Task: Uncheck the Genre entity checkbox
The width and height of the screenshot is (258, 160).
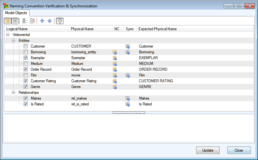Action: coord(25,87)
